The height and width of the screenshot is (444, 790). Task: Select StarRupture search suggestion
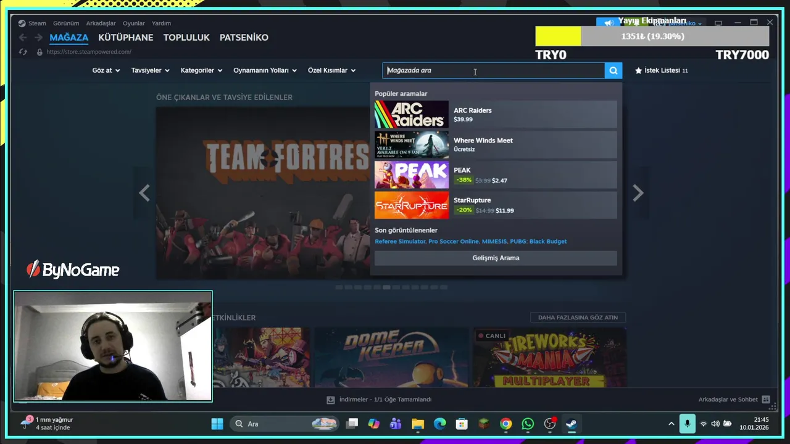[x=496, y=205]
